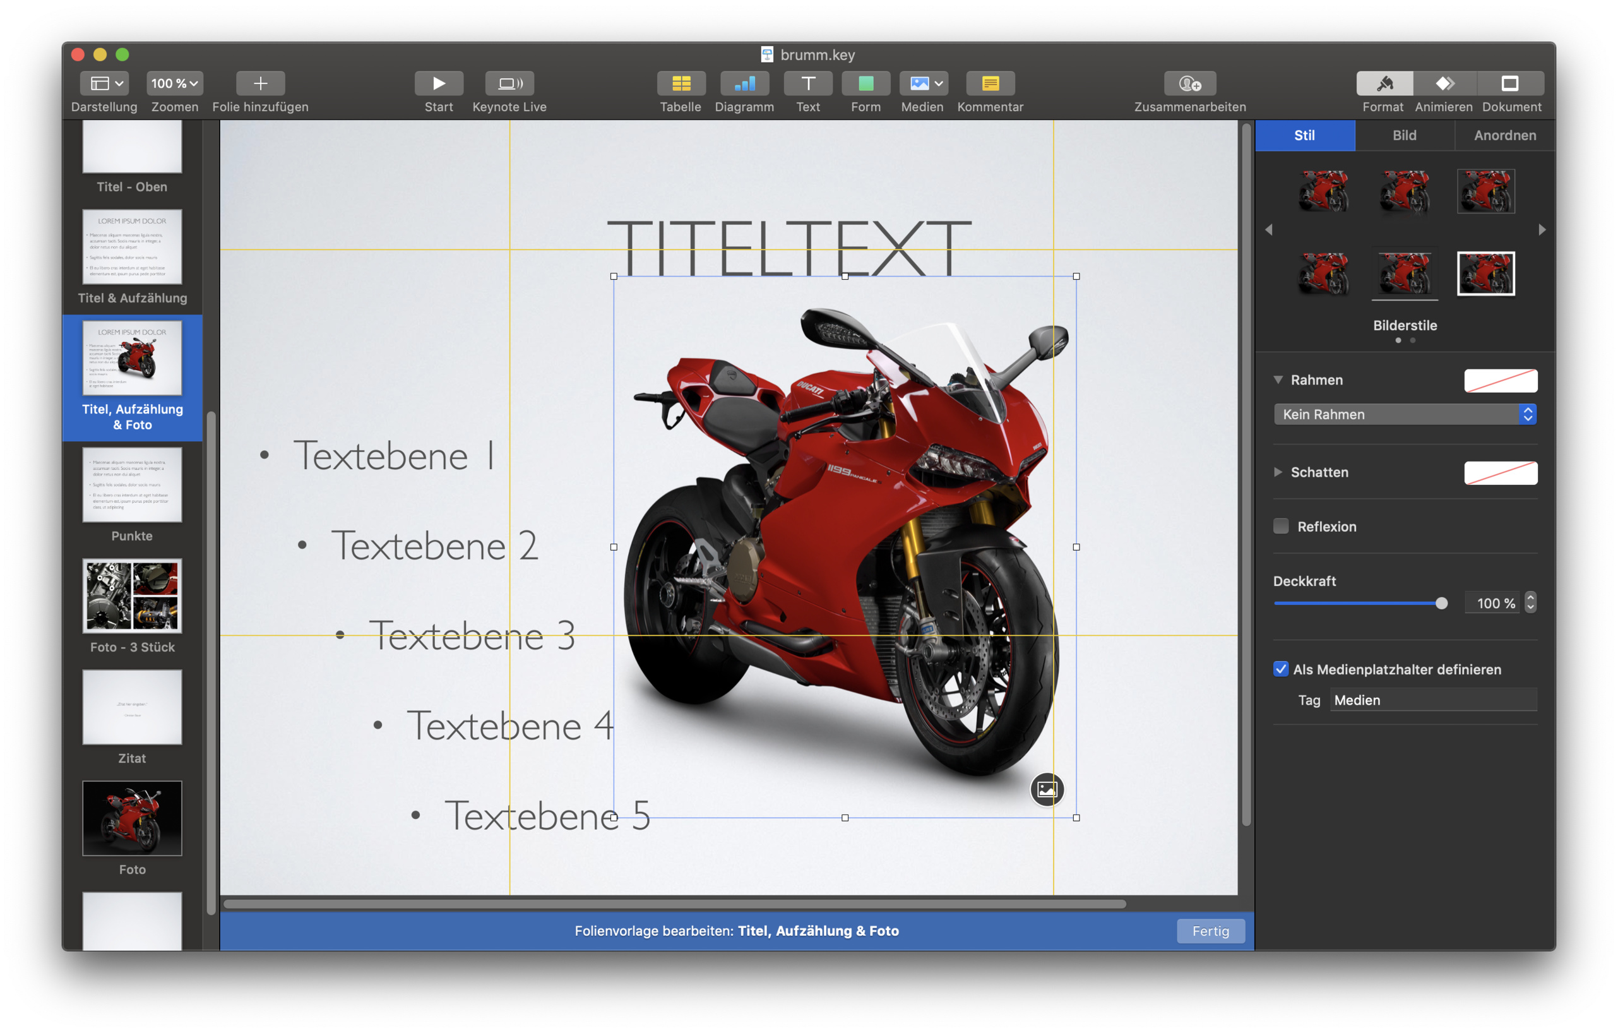The image size is (1618, 1033).
Task: Click the Diagramm chart icon
Action: 744,83
